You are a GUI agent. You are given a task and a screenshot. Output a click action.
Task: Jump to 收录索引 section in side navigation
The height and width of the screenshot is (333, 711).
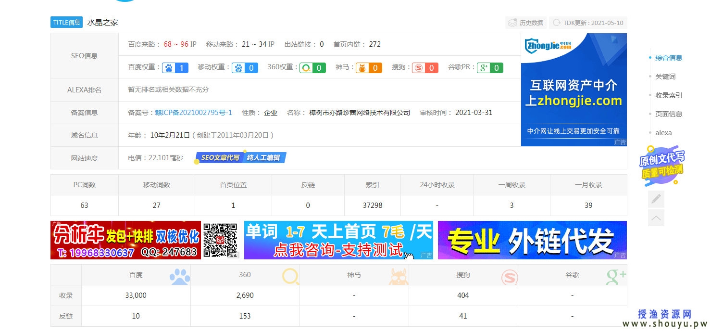point(668,95)
